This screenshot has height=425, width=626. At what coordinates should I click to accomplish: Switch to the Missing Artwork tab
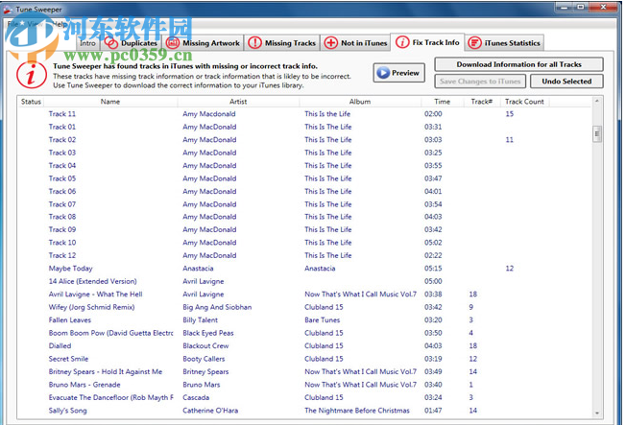click(204, 43)
